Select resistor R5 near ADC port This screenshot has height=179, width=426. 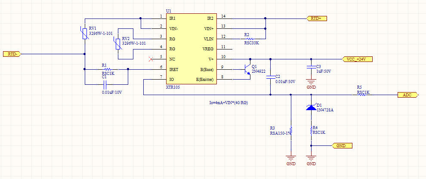(x=362, y=95)
